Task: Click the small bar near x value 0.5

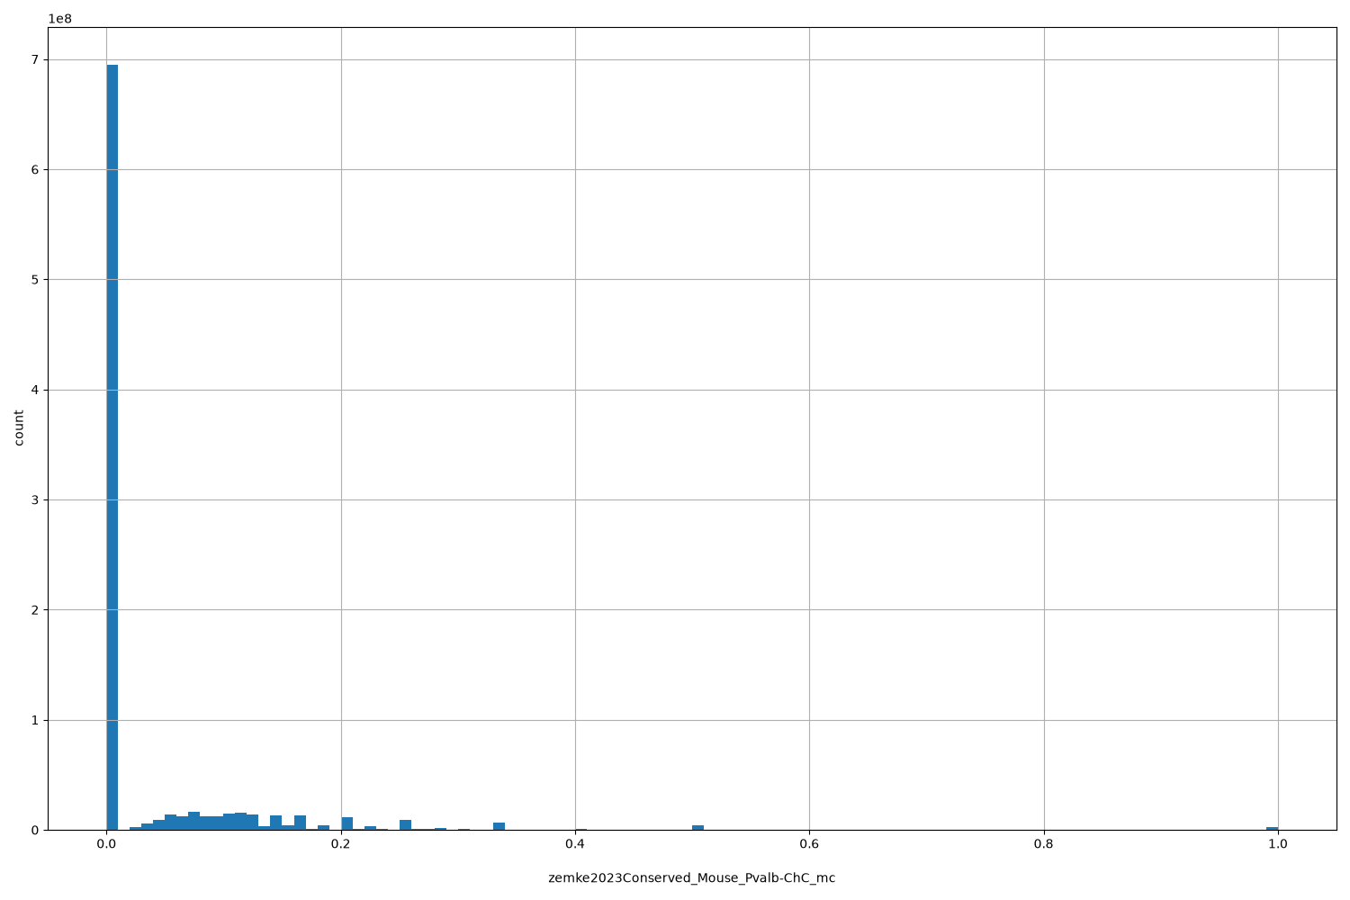Action: (x=697, y=827)
